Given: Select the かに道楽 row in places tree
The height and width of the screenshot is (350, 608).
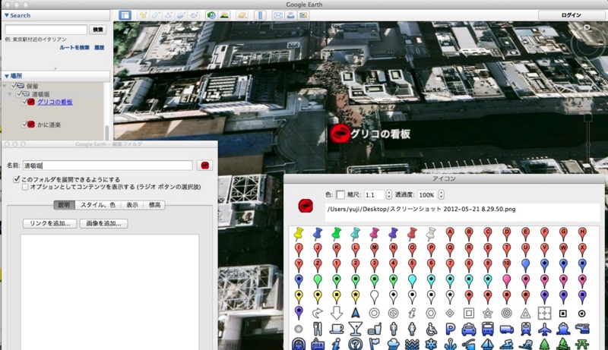Looking at the screenshot, I should [49, 125].
